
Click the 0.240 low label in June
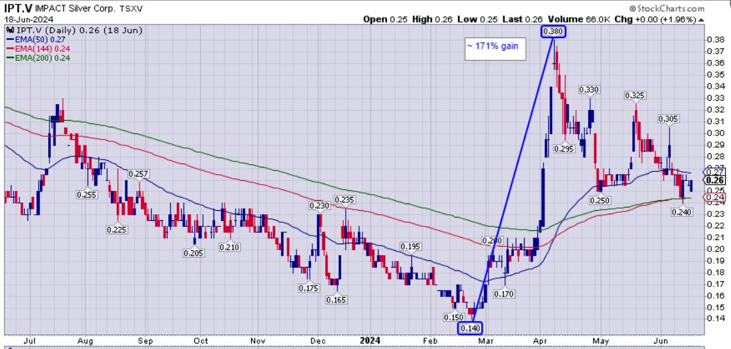click(x=682, y=212)
